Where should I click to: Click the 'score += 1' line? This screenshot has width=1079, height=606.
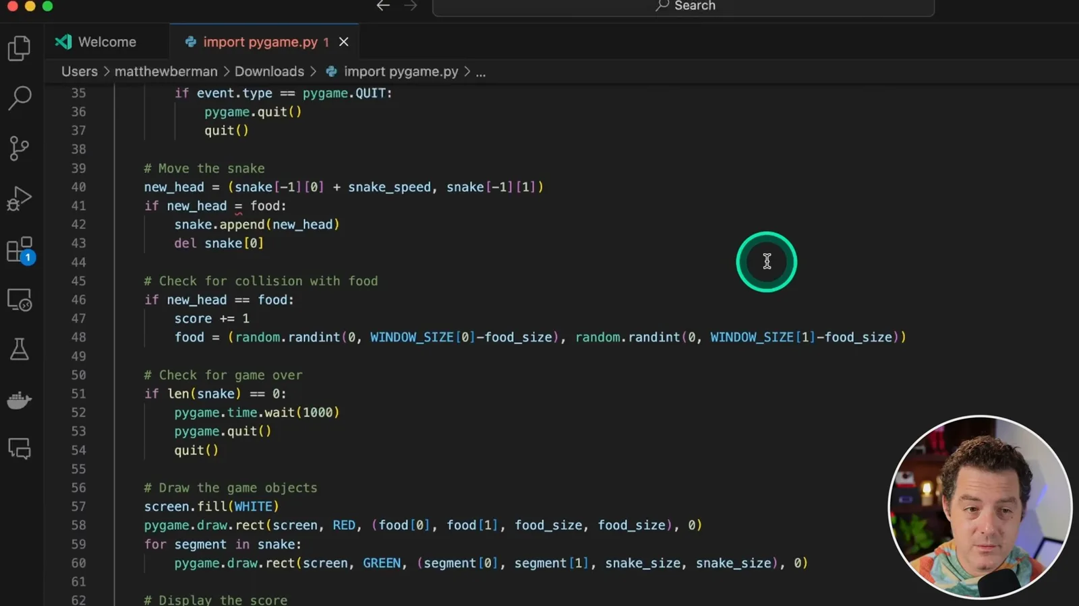pyautogui.click(x=212, y=318)
